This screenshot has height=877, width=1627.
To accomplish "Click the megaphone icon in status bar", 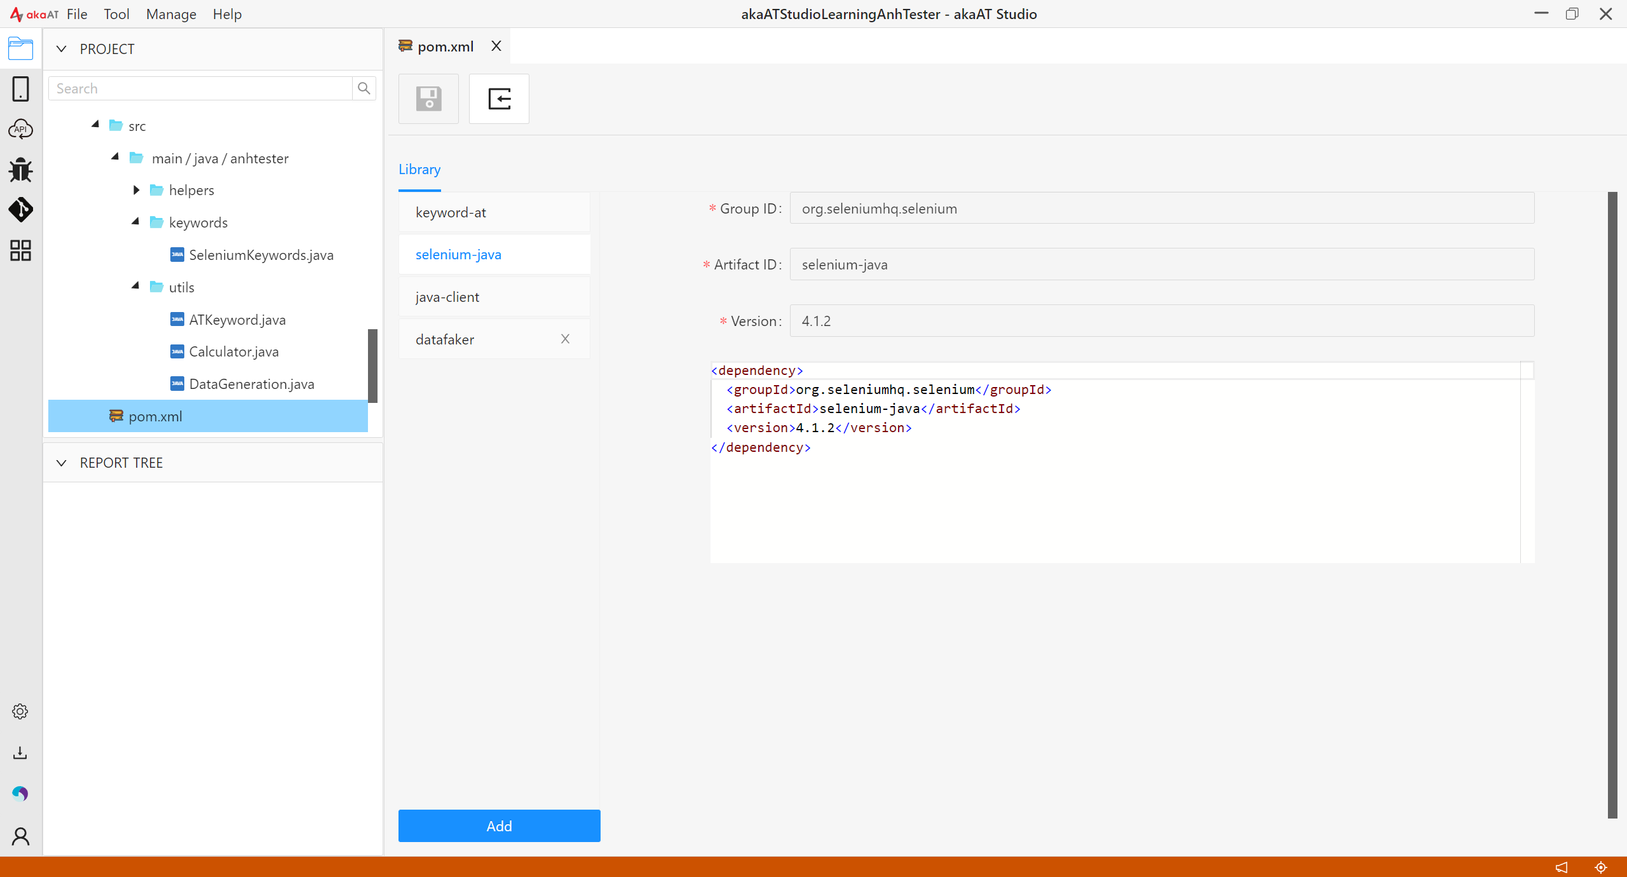I will pyautogui.click(x=1562, y=867).
